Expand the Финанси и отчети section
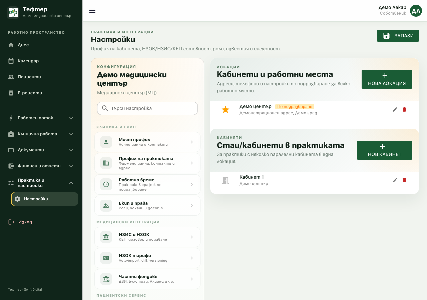Image resolution: width=427 pixels, height=300 pixels. pos(41,166)
